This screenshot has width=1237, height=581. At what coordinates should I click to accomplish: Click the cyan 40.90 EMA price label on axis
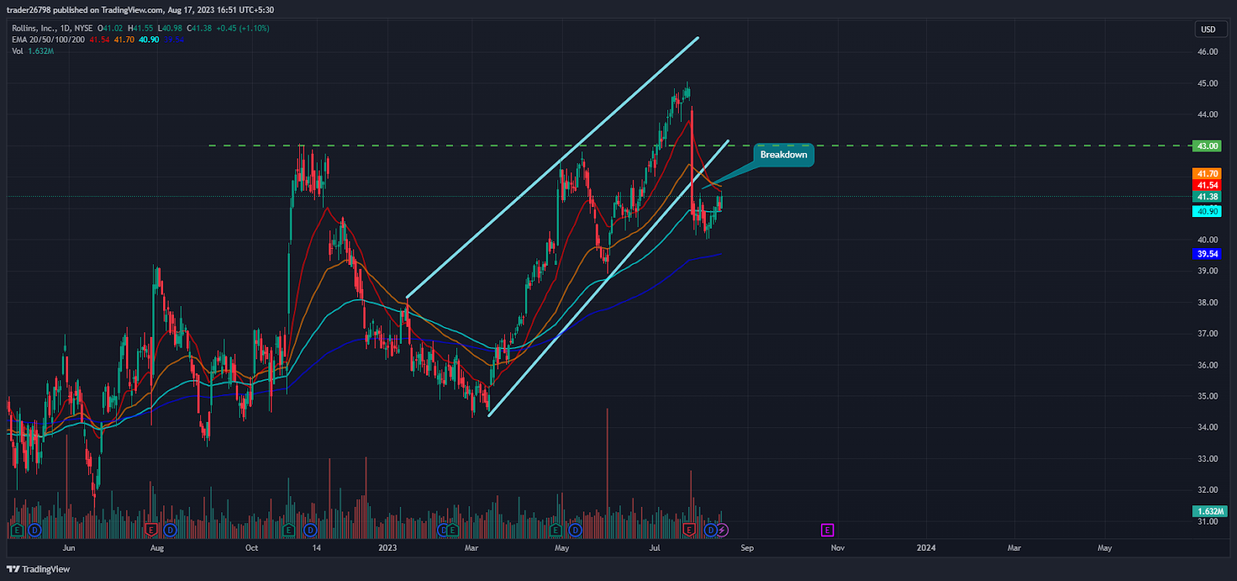(x=1208, y=212)
